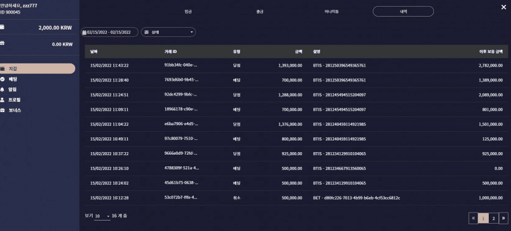Screen dimensions: 511x231
Task: Click the date 15/02/2022 11:43:22
Action: click(109, 65)
